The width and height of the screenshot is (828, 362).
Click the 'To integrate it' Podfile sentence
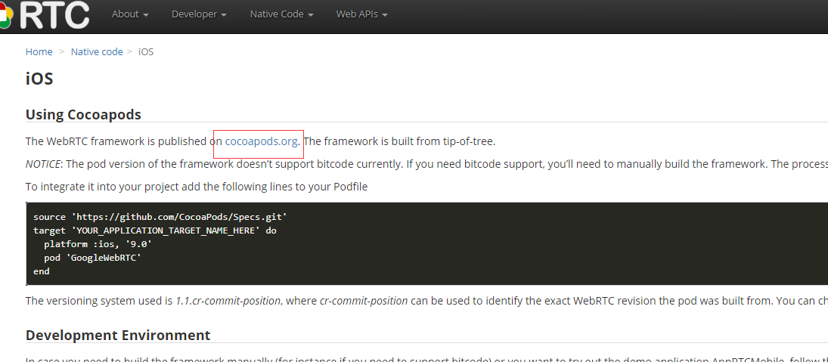point(197,187)
